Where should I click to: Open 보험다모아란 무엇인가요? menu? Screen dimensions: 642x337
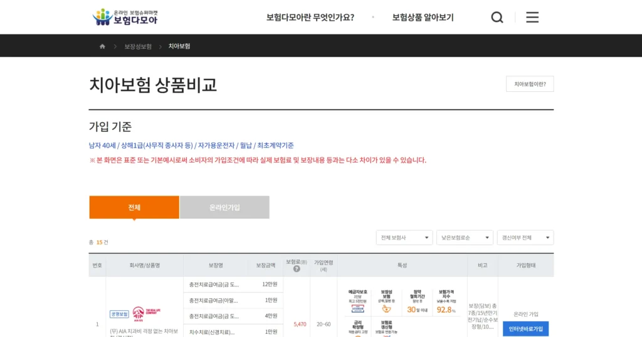point(310,17)
